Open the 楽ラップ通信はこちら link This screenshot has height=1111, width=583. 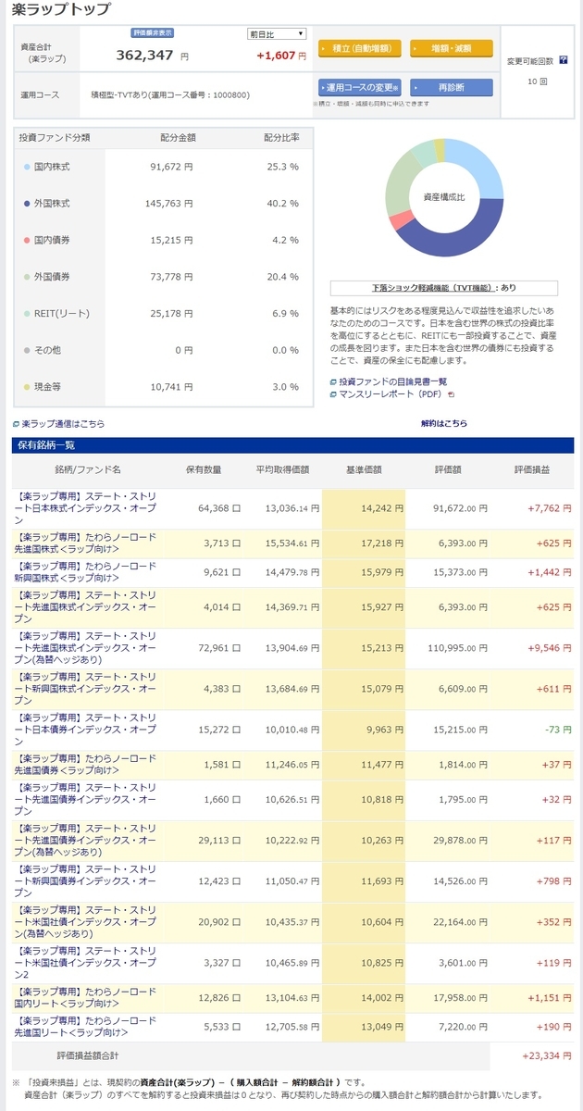coord(63,423)
